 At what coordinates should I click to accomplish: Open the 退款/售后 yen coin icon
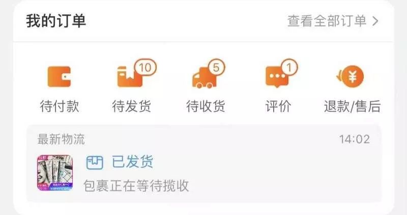[x=351, y=77]
